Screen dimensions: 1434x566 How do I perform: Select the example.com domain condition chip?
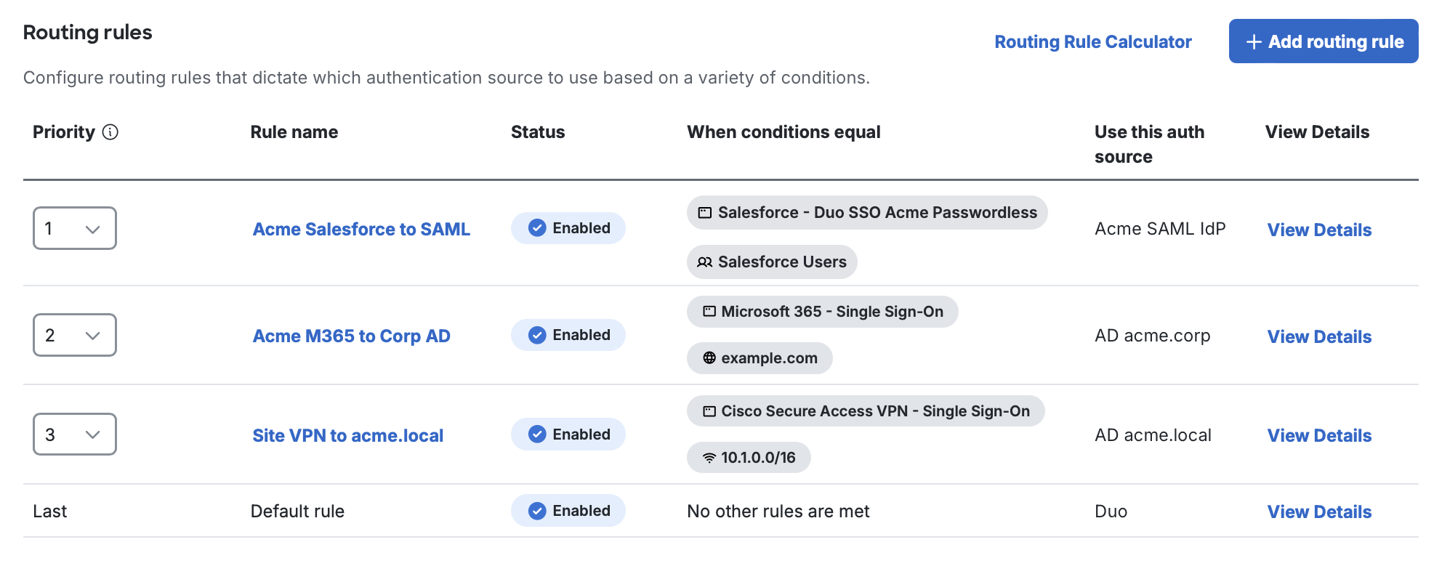pos(760,357)
